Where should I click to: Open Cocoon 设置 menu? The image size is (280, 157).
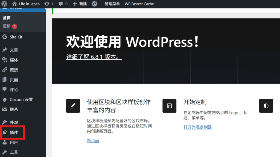(21, 100)
